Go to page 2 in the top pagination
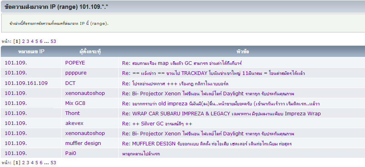This screenshot has width=365, height=167. pyautogui.click(x=23, y=41)
